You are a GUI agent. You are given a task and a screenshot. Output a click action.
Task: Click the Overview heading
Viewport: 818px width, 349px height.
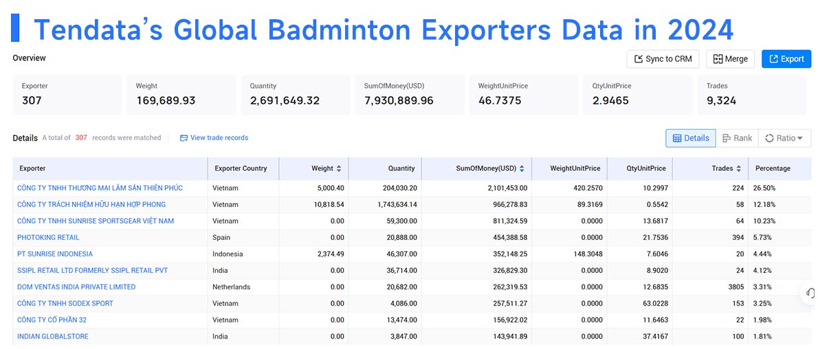[29, 58]
